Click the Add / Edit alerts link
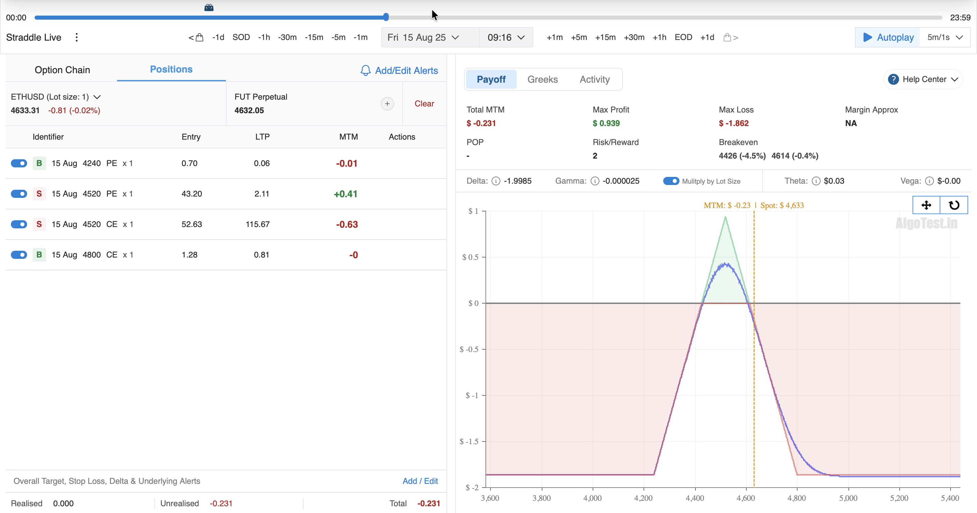977x513 pixels. tap(420, 481)
